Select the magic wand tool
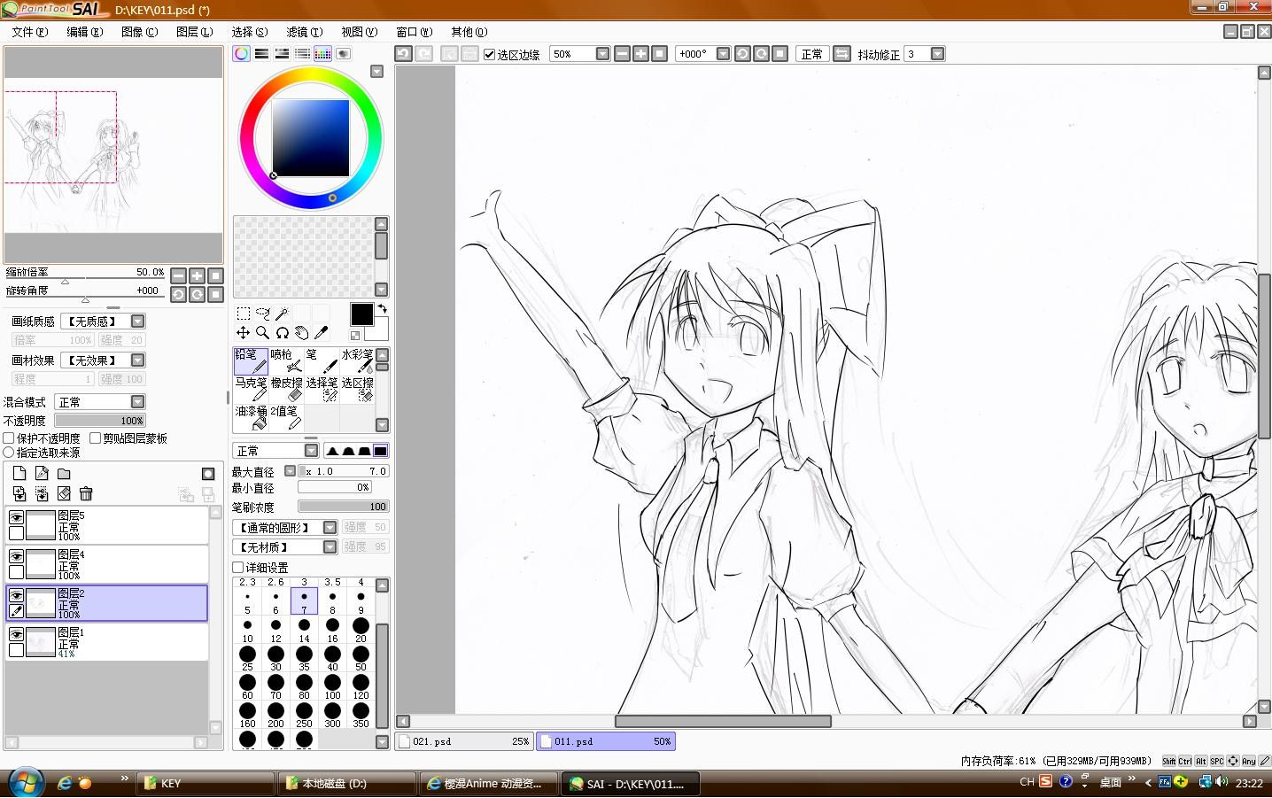This screenshot has width=1272, height=798. coord(282,314)
